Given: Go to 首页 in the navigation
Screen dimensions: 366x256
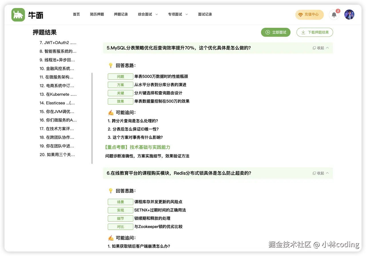Looking at the screenshot, I should click(76, 14).
